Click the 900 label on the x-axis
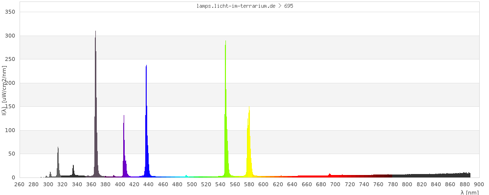The width and height of the screenshot is (489, 195). point(479,184)
